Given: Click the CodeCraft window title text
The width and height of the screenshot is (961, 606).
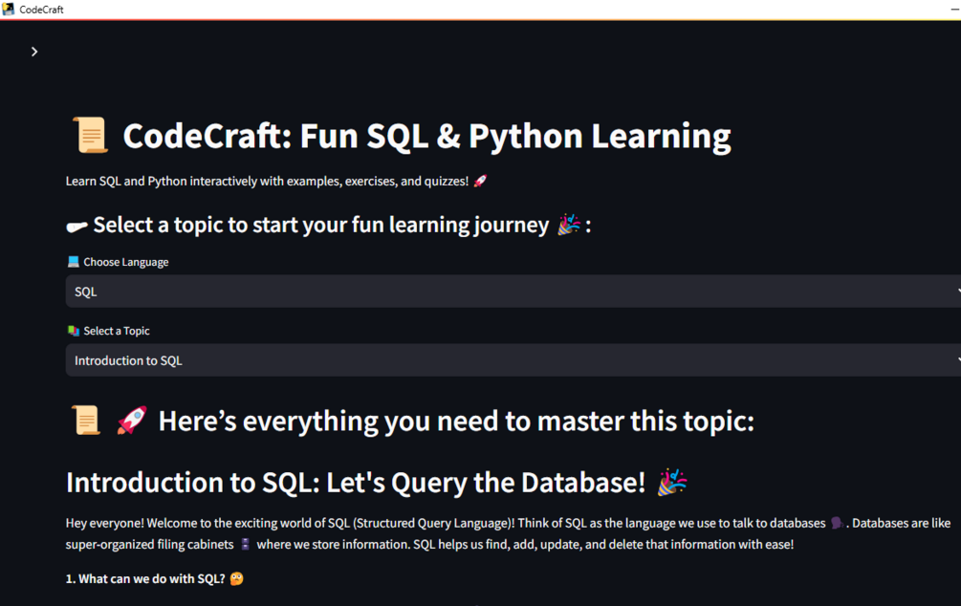Looking at the screenshot, I should (x=41, y=10).
